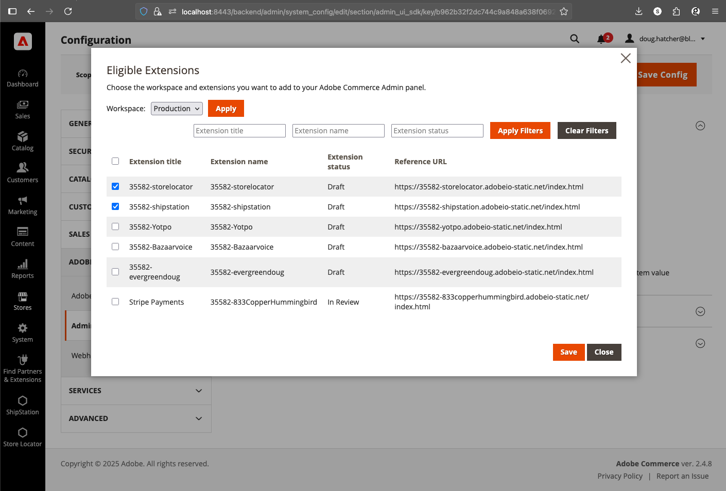
Task: Open the Sales sidebar menu
Action: [x=23, y=110]
